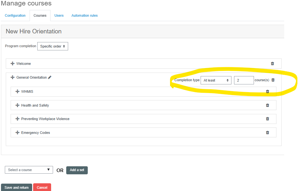Remove the Health and Safety course
The width and height of the screenshot is (298, 191).
pos(267,105)
